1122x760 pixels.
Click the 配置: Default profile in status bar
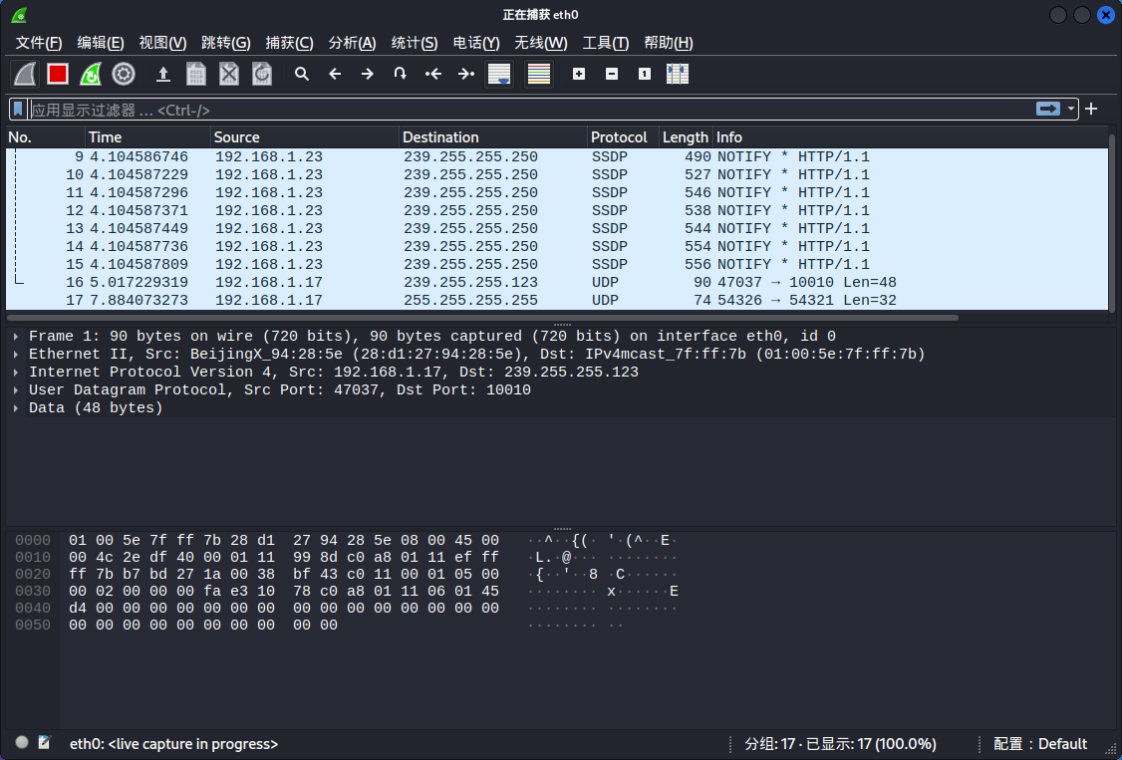point(1039,744)
